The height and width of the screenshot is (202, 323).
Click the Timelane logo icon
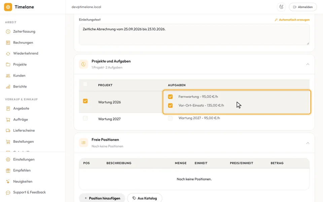coord(8,7)
